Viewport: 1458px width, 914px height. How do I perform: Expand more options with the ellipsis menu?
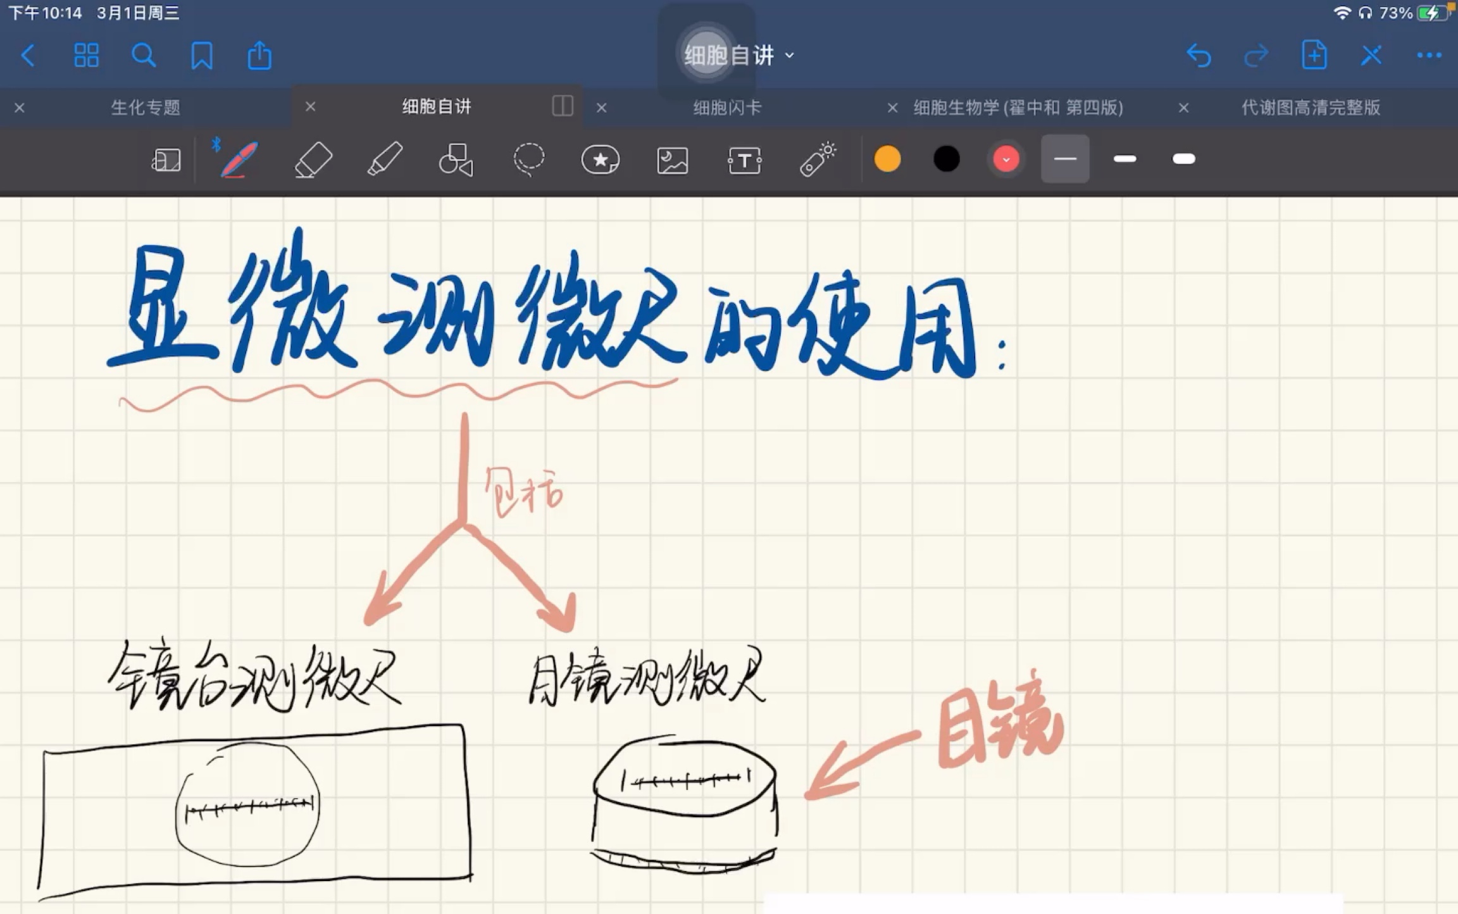(x=1427, y=55)
